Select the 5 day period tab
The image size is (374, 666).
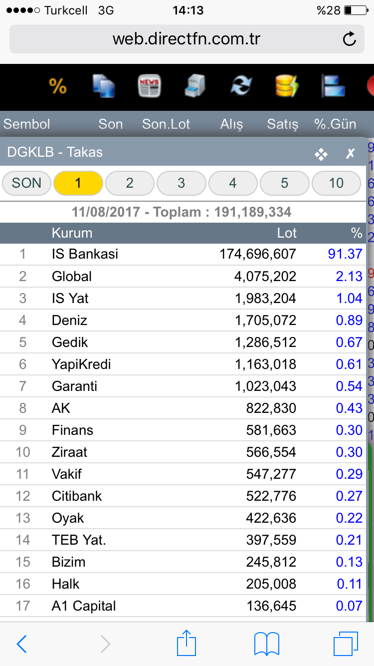tap(285, 183)
